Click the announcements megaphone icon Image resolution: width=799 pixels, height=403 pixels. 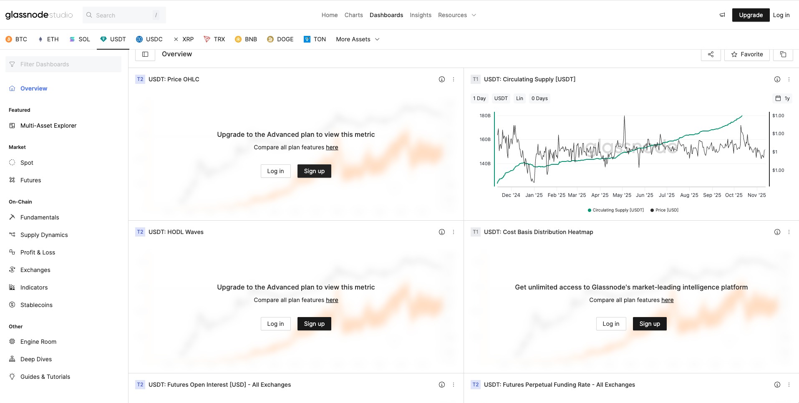[x=722, y=15]
